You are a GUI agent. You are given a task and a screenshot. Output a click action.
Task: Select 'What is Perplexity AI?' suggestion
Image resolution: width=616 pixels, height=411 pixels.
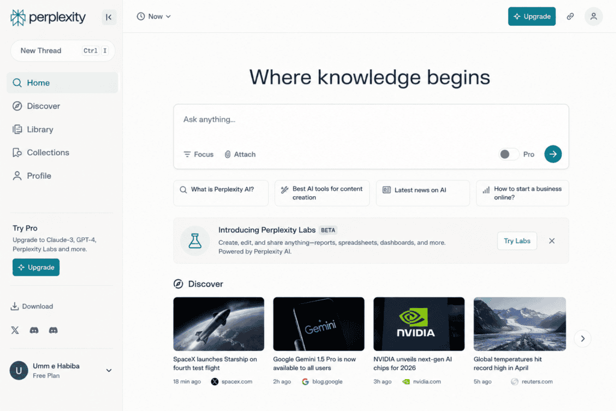(221, 193)
